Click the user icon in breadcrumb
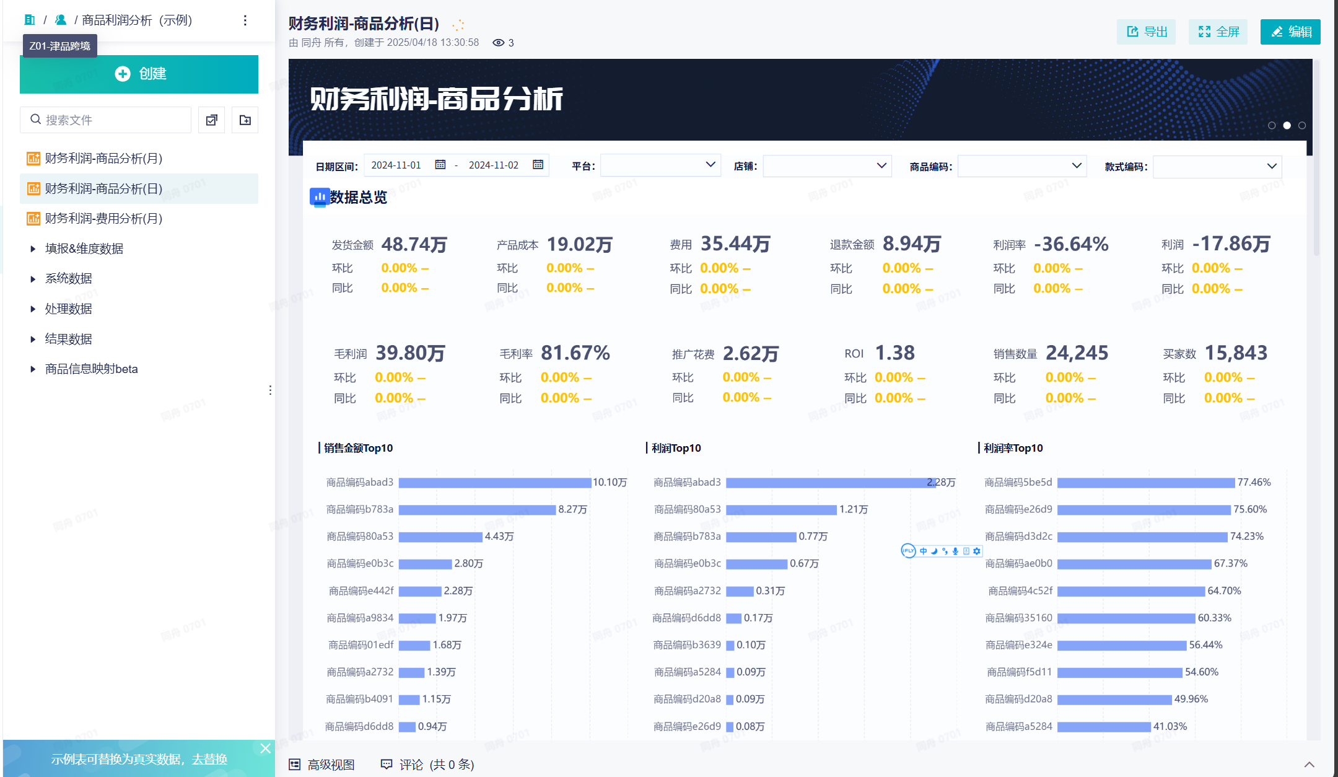This screenshot has height=777, width=1338. pyautogui.click(x=61, y=20)
